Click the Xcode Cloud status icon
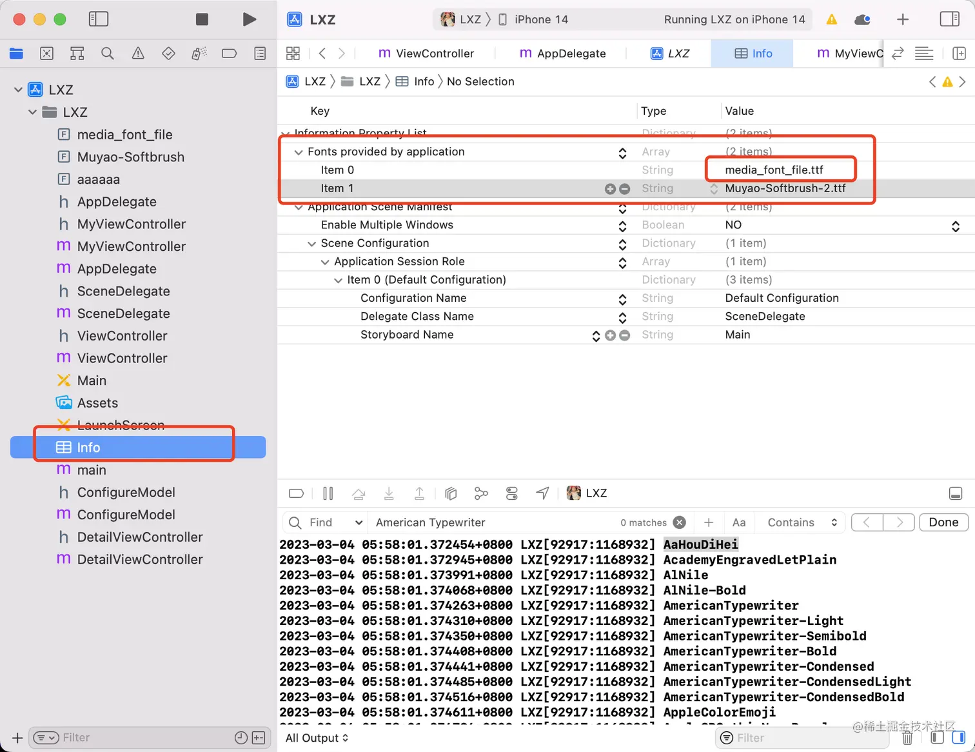 coord(862,19)
